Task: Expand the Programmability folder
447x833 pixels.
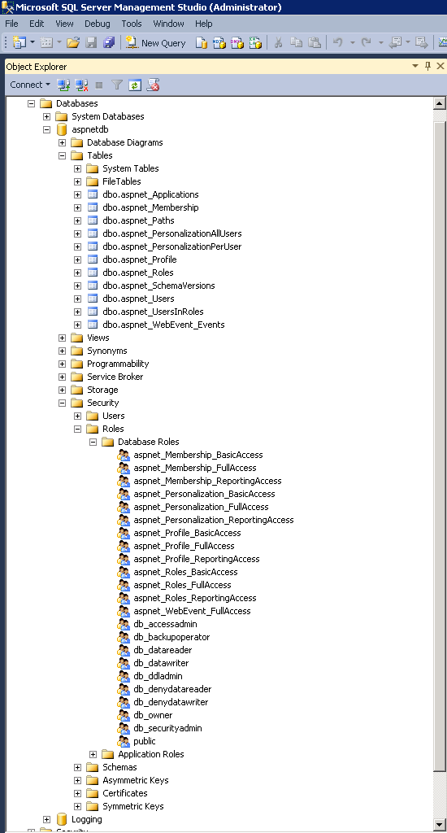Action: pos(62,364)
